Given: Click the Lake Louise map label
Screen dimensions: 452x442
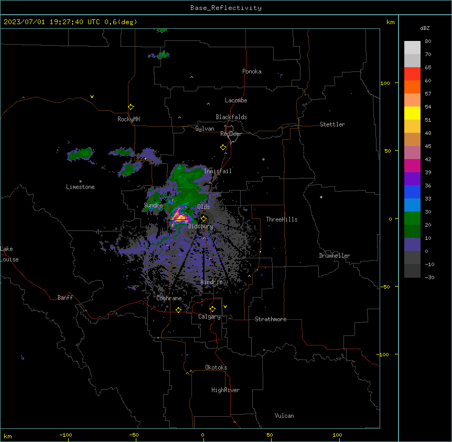Looking at the screenshot, I should (8, 254).
